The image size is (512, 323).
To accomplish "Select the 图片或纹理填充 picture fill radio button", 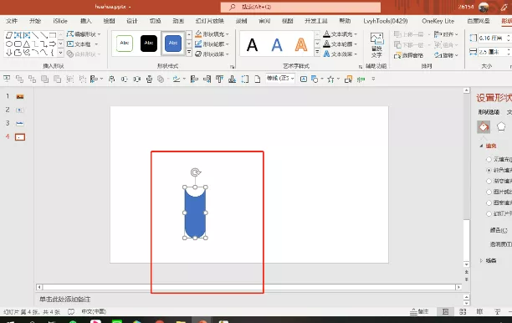I will click(489, 192).
